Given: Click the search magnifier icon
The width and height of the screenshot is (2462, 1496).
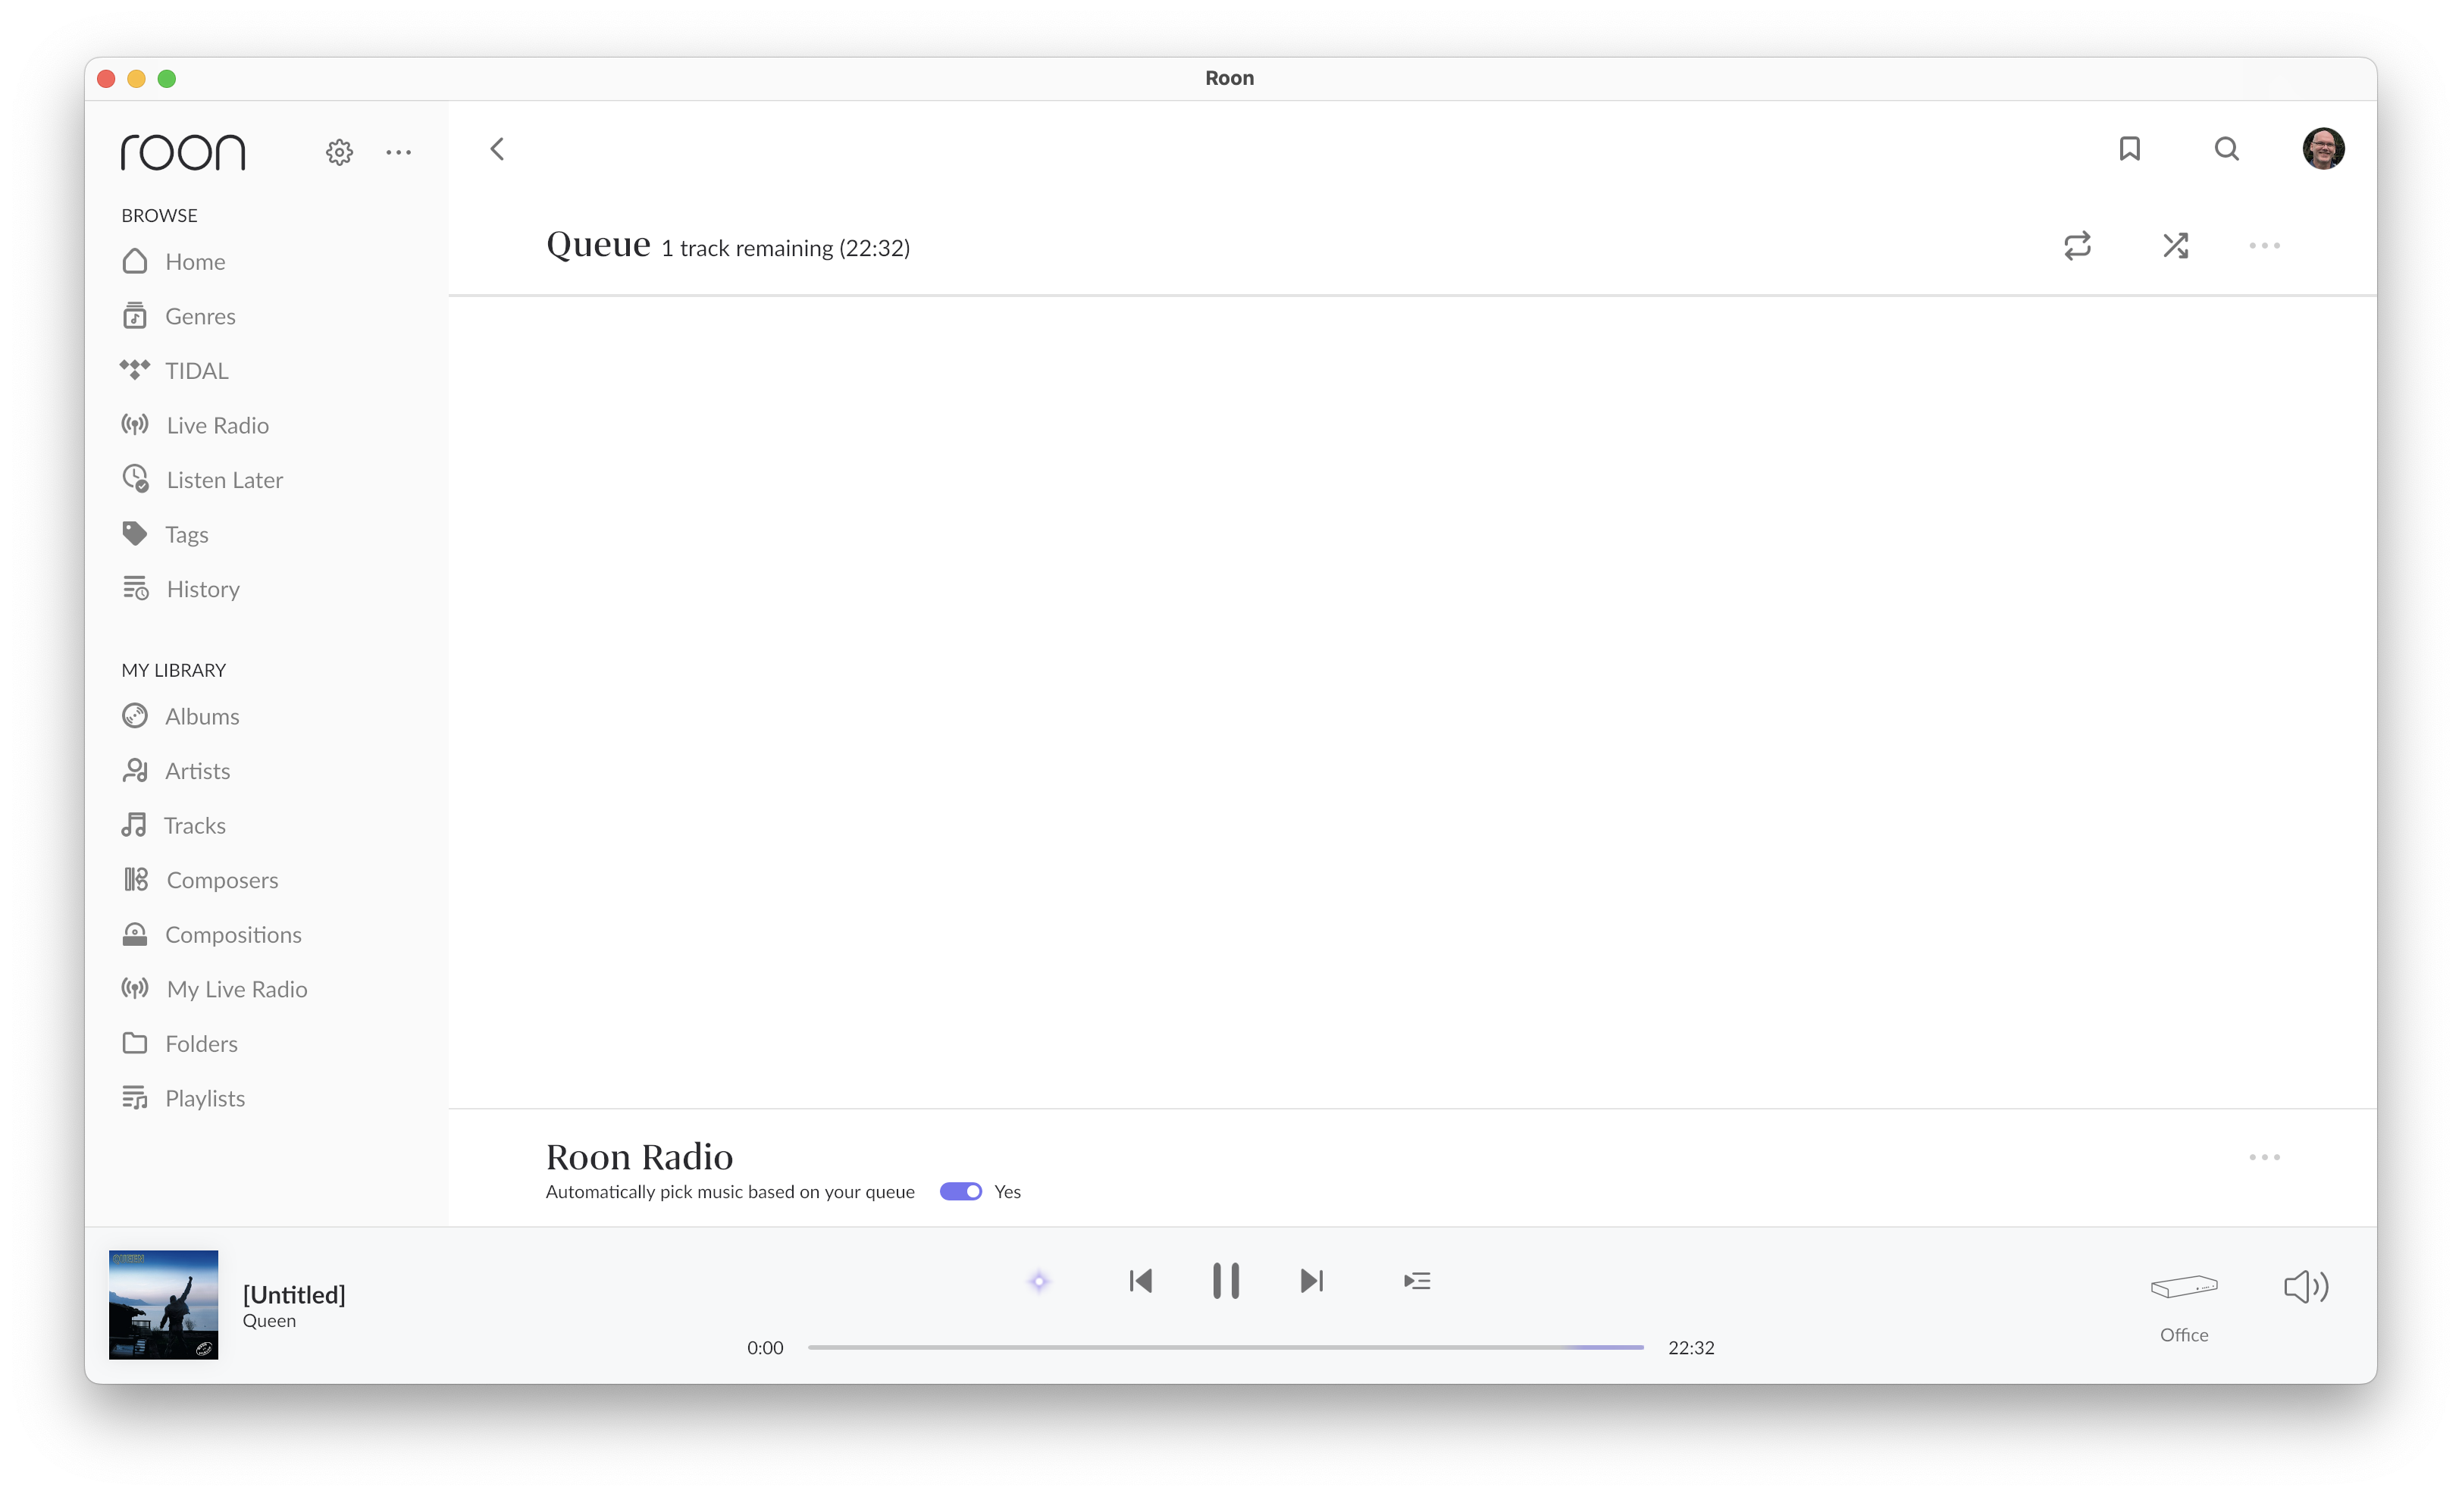Looking at the screenshot, I should tap(2226, 149).
